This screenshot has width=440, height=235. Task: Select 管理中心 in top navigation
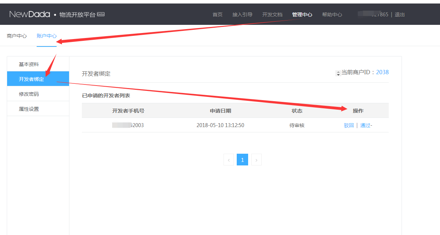pos(302,15)
